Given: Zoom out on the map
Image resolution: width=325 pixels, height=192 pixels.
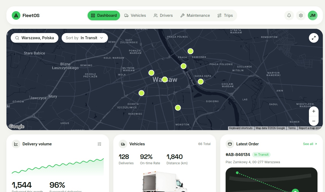Looking at the screenshot, I should [314, 121].
